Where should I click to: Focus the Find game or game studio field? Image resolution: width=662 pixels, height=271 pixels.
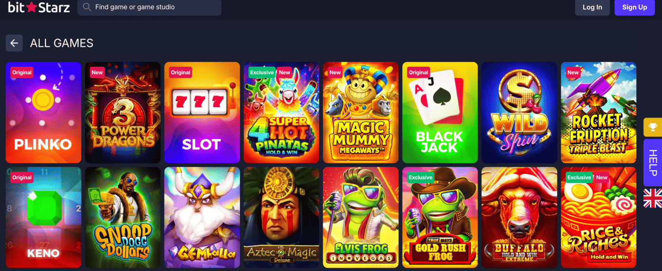click(149, 7)
